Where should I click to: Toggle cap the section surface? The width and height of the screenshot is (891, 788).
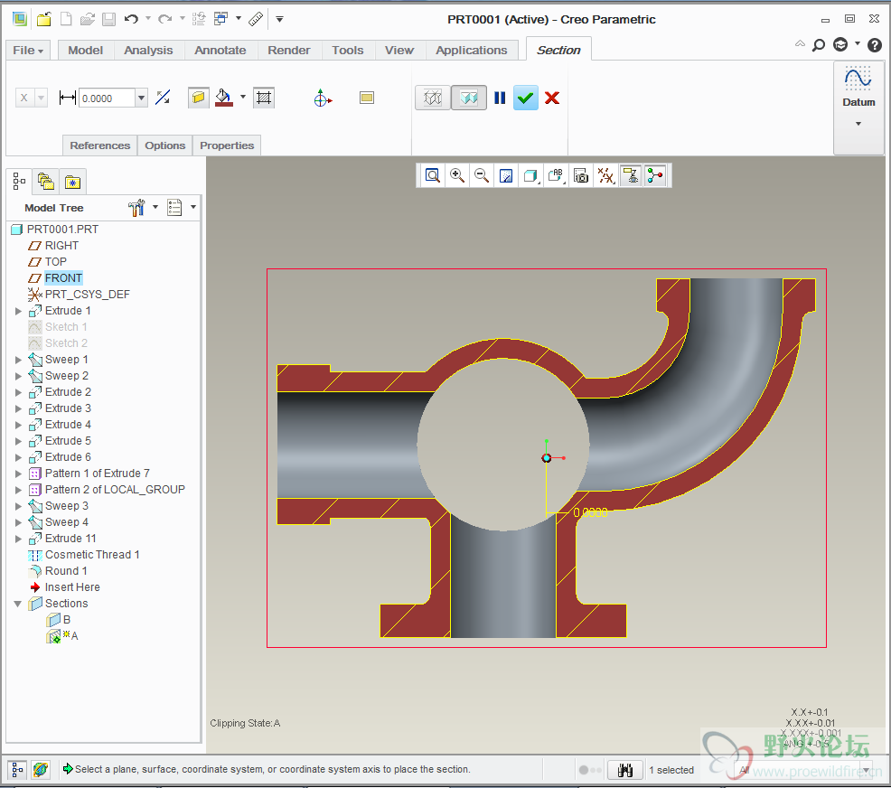coord(198,98)
